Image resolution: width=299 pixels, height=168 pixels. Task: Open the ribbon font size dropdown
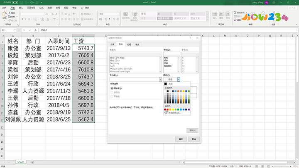[50, 14]
